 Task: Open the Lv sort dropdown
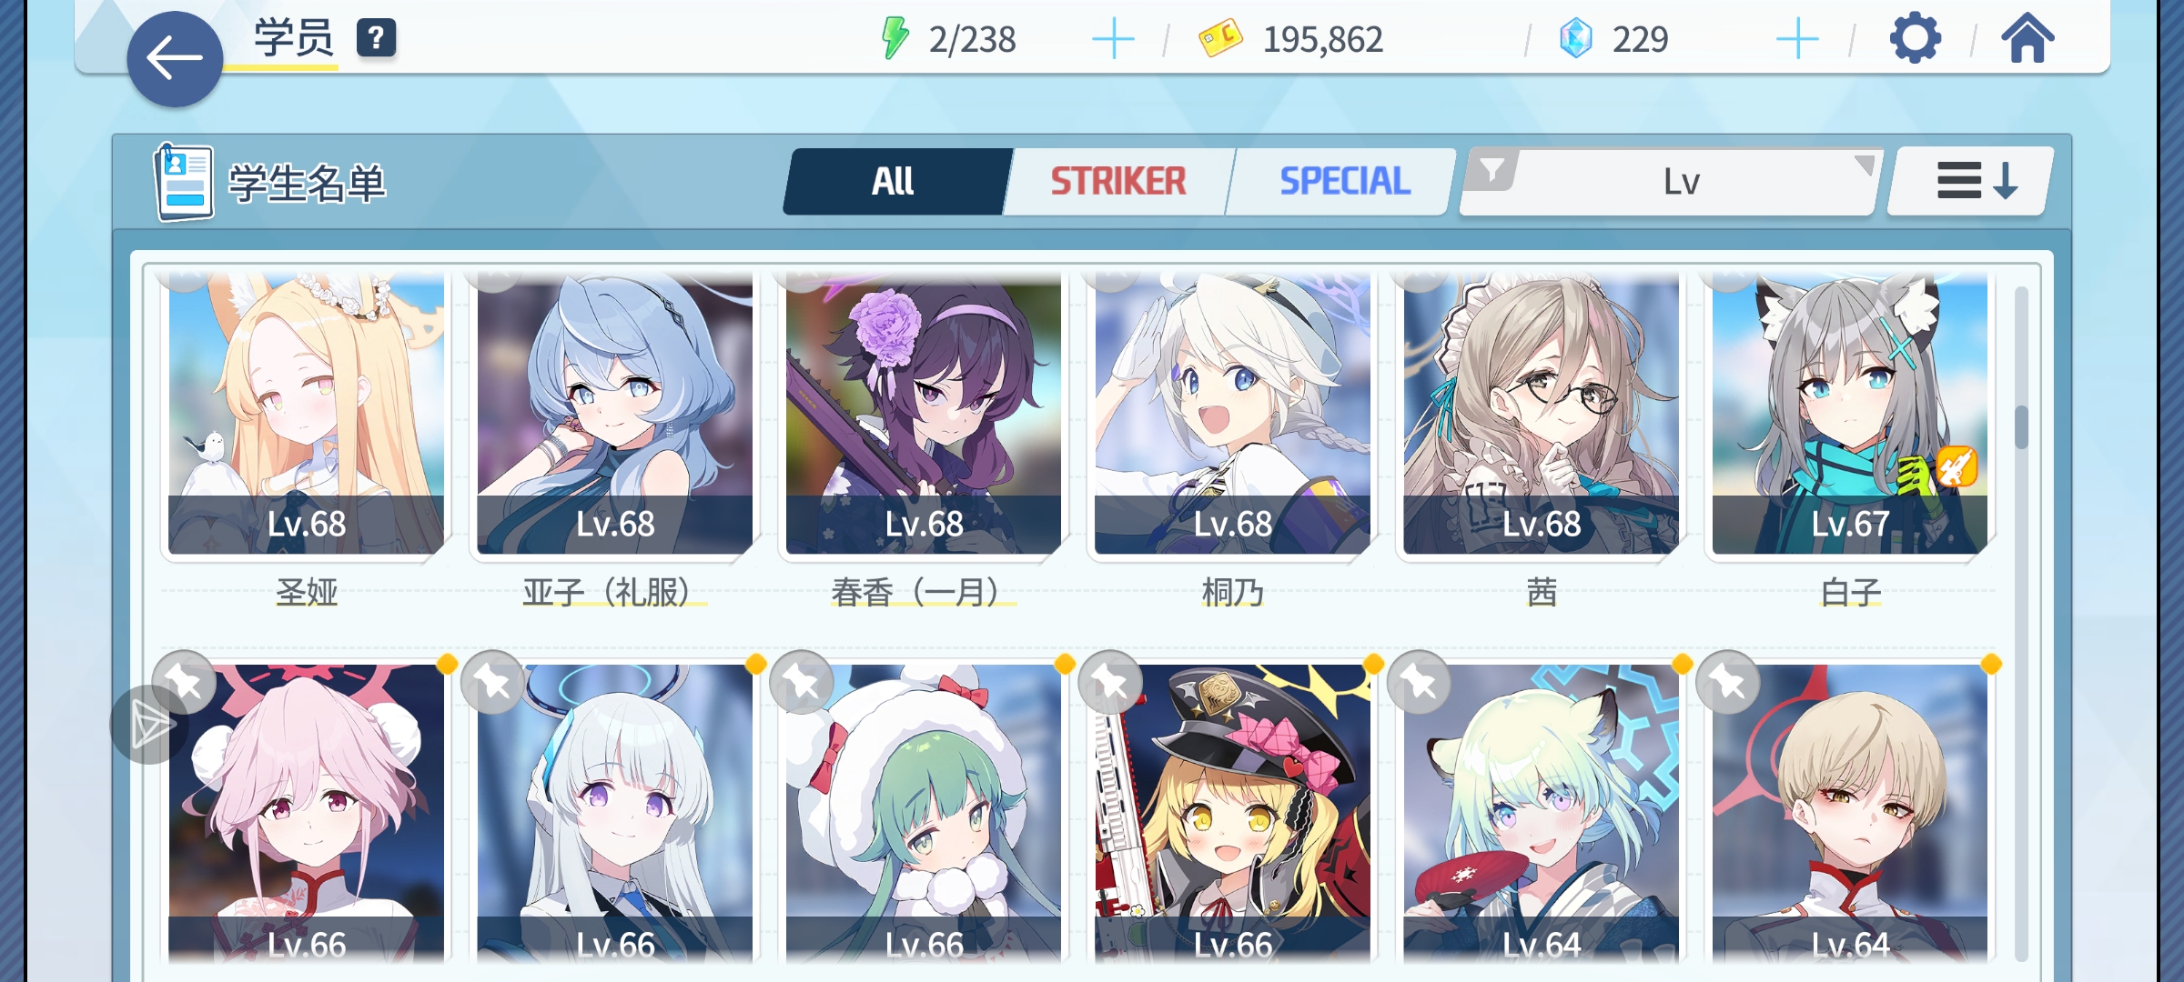[x=1670, y=182]
